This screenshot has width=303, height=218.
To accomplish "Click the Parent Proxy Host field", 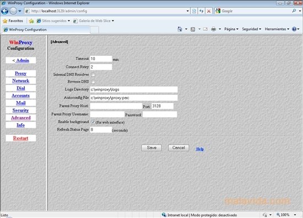I will [x=116, y=106].
